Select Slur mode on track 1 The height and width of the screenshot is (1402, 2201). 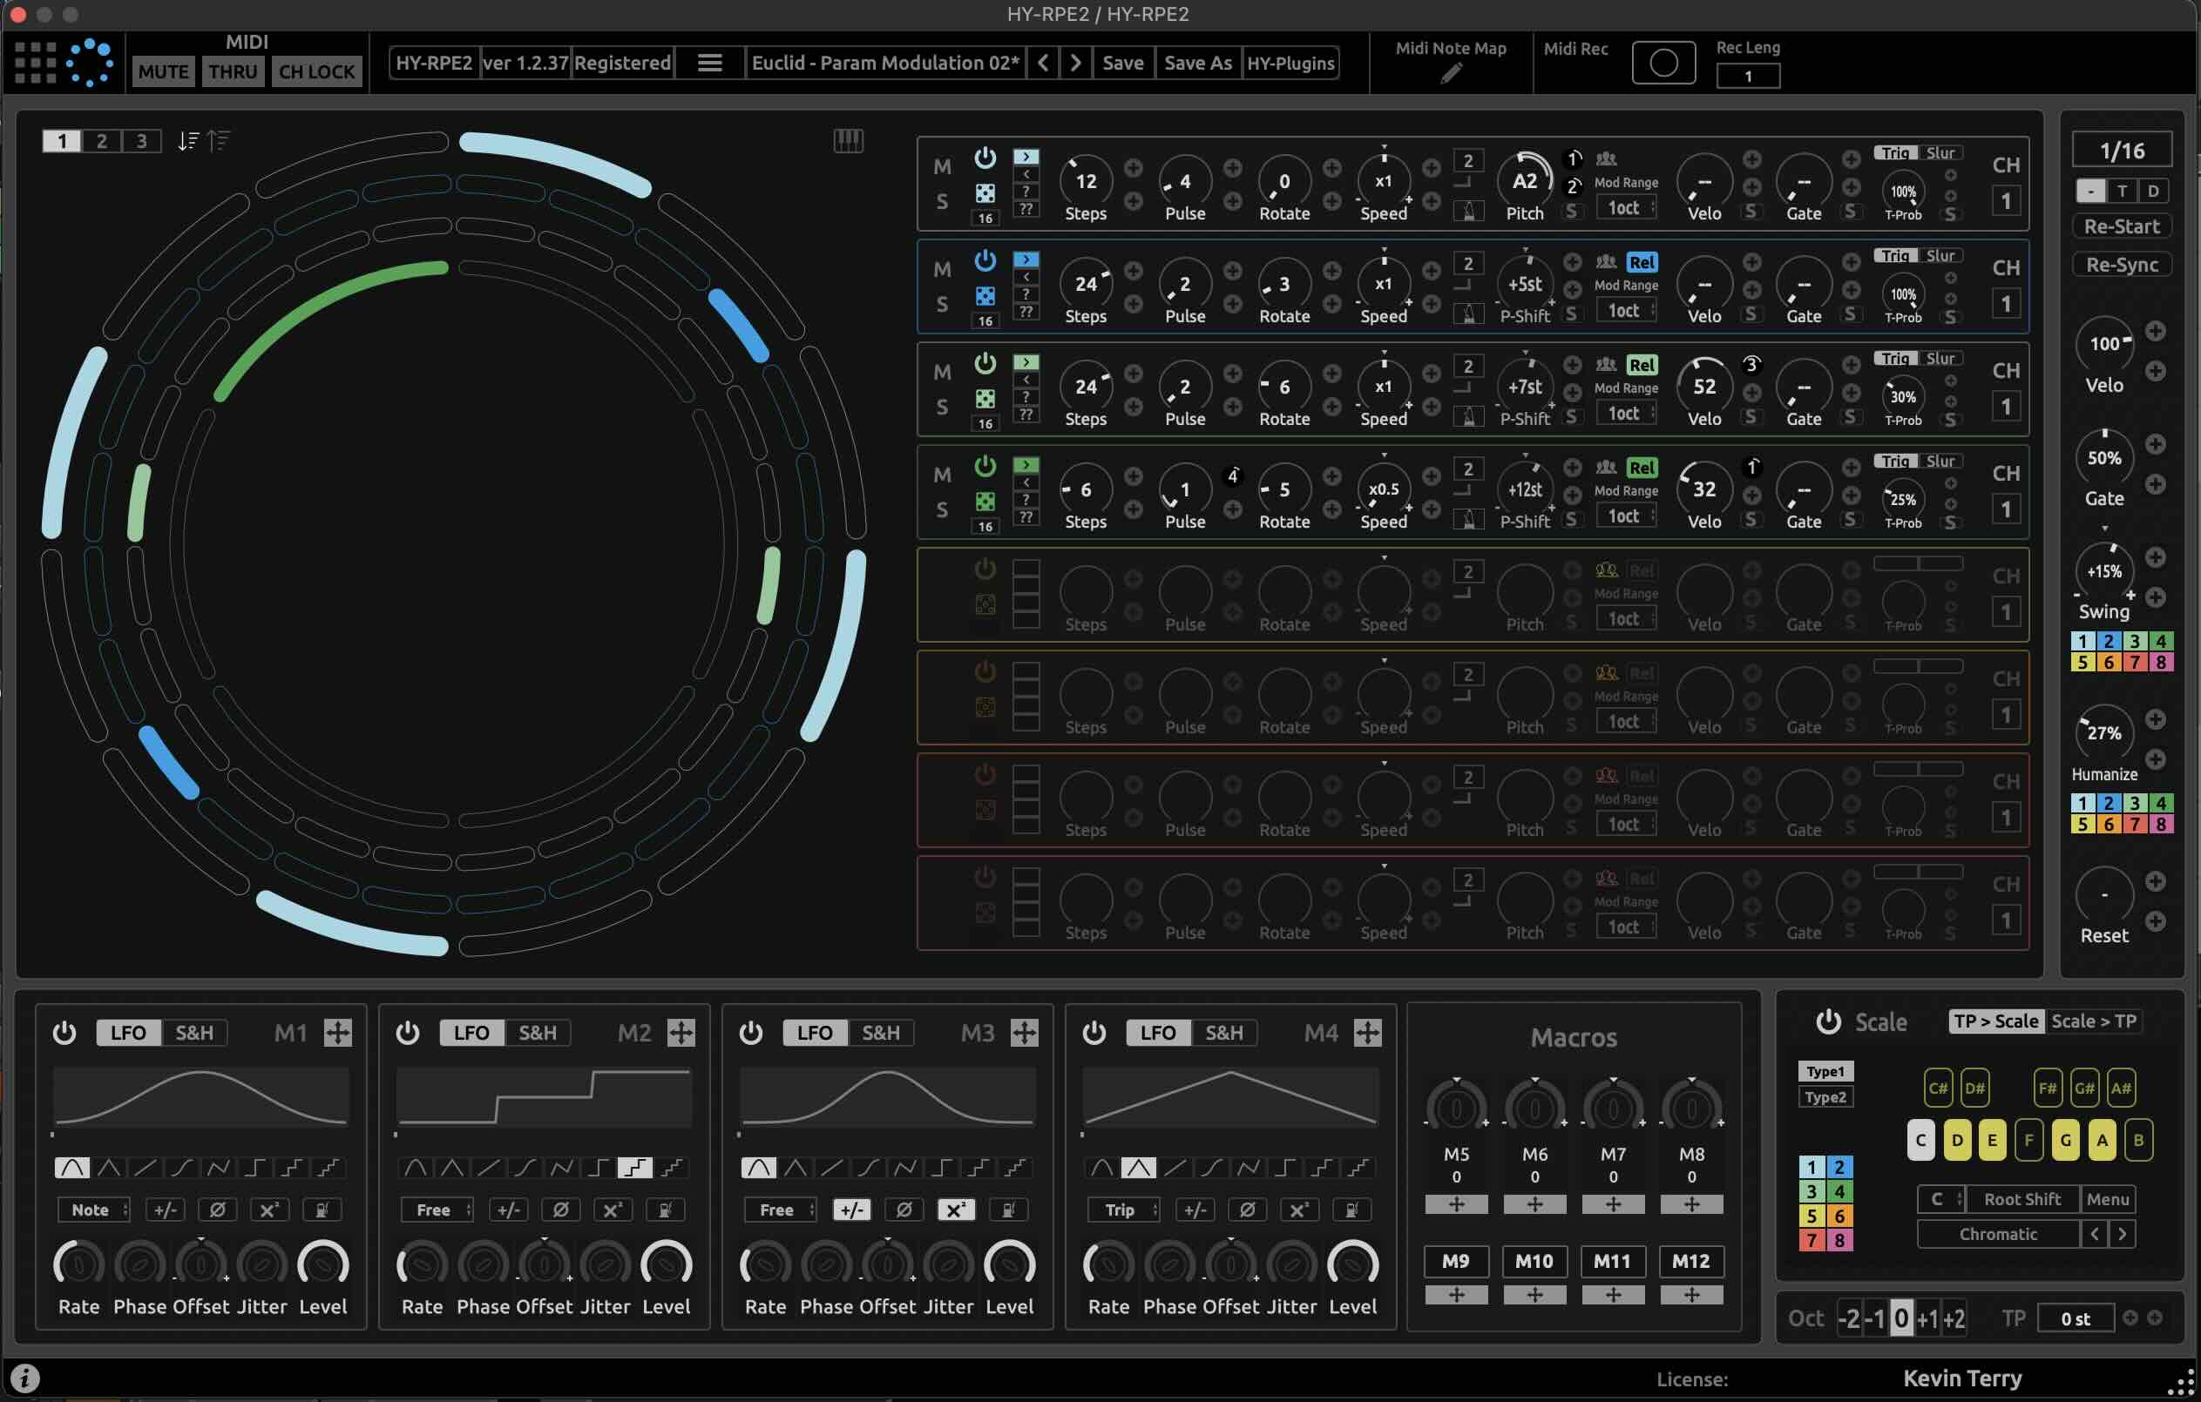click(1940, 152)
